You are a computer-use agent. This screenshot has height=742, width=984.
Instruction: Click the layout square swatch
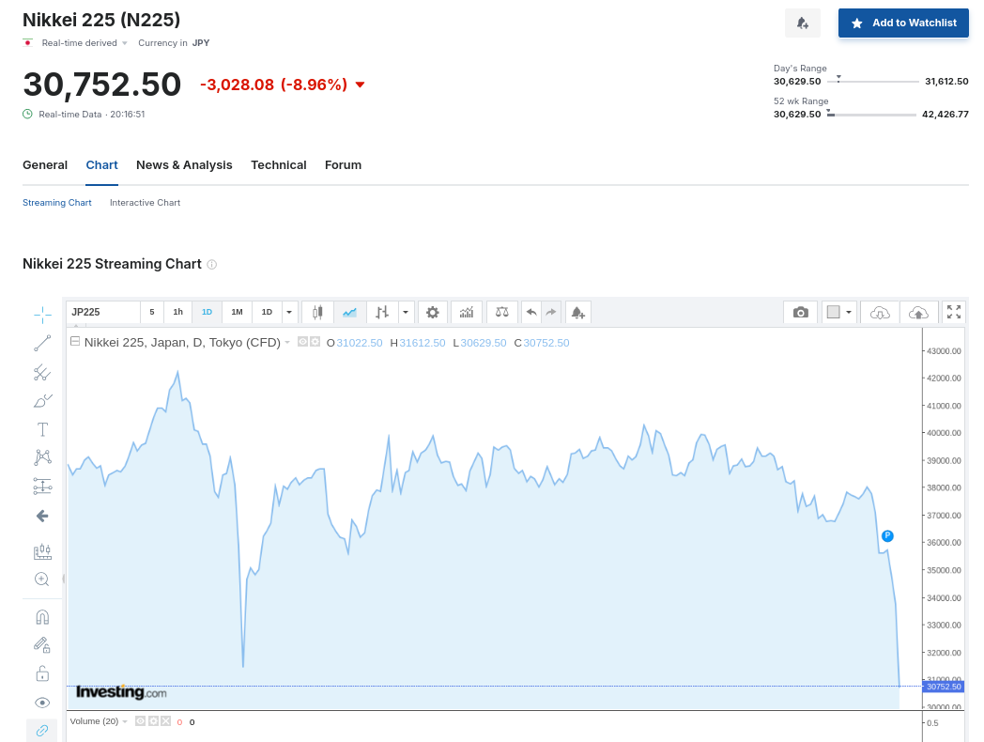click(x=834, y=312)
